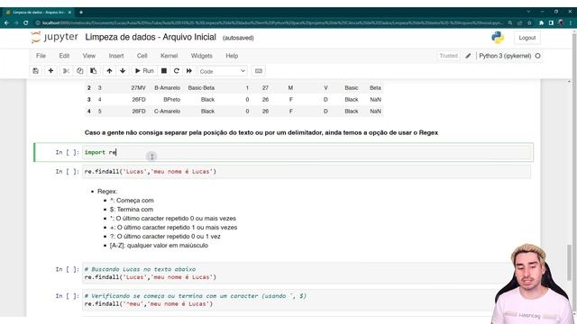Click the BPreto table cell
This screenshot has width=577, height=324.
click(x=172, y=100)
